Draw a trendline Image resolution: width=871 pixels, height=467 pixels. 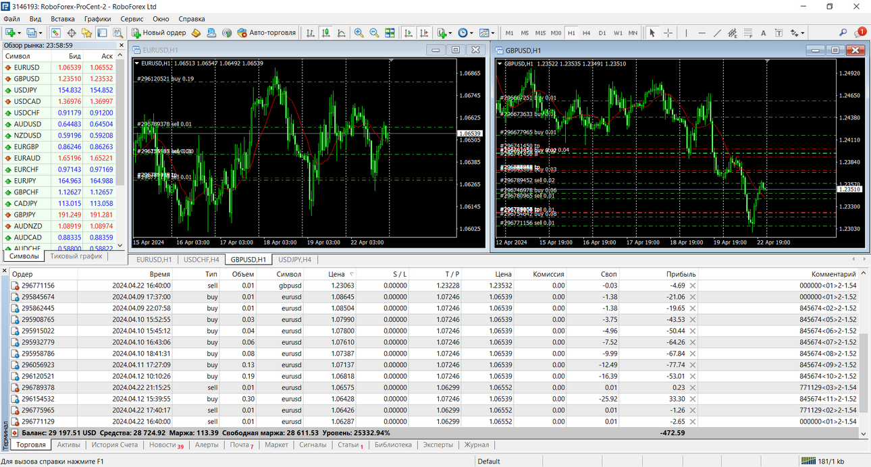pos(717,32)
